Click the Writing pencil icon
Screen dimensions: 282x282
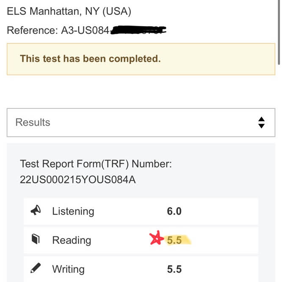click(36, 268)
